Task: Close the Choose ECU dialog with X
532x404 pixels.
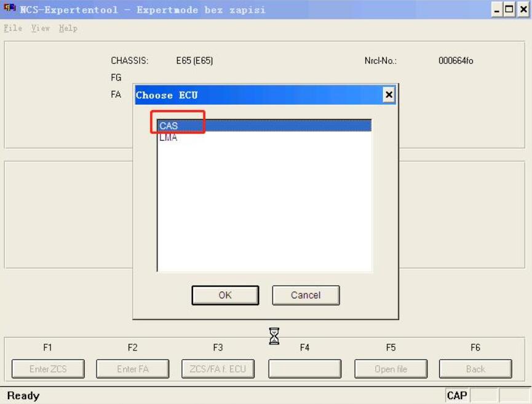Action: pos(389,95)
